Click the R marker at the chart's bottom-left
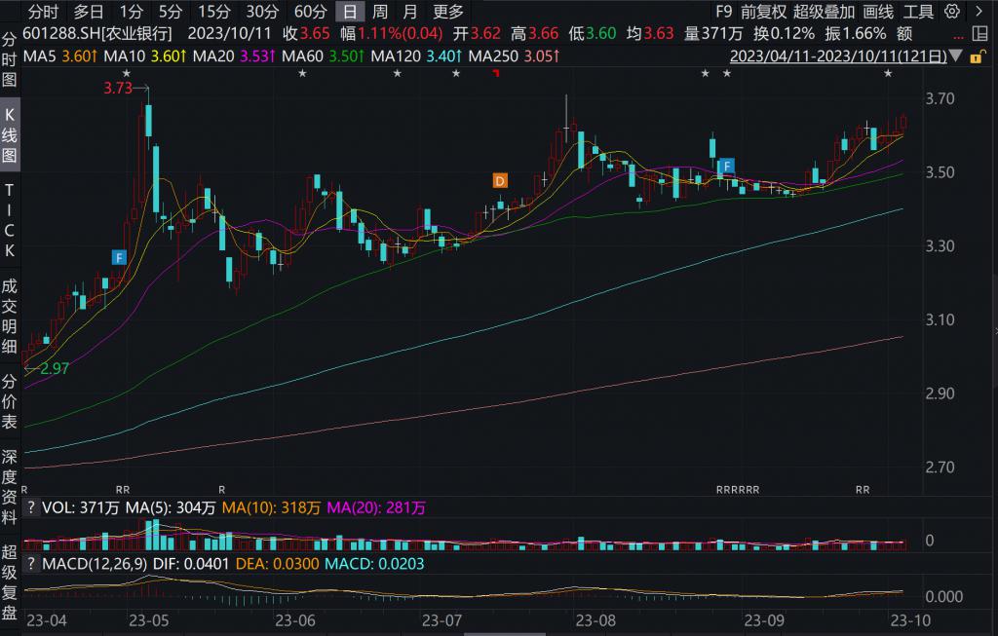998x636 pixels. [x=24, y=490]
